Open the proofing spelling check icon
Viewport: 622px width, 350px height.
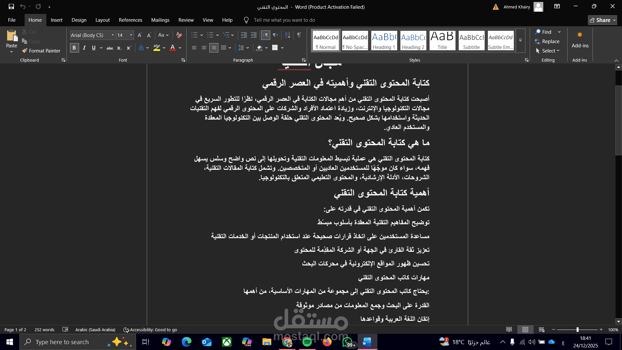click(65, 330)
